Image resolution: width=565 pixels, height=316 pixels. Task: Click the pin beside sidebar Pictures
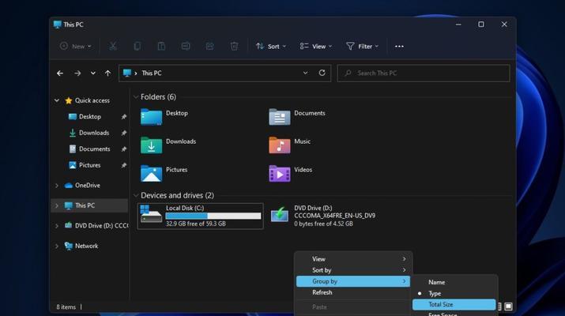click(123, 165)
